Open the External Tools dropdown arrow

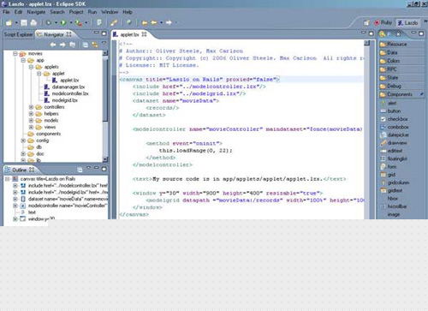pos(86,22)
